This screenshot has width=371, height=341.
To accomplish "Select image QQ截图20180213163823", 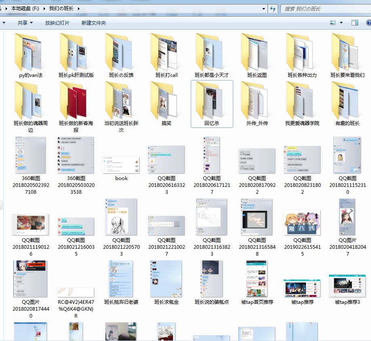I will pyautogui.click(x=212, y=227).
